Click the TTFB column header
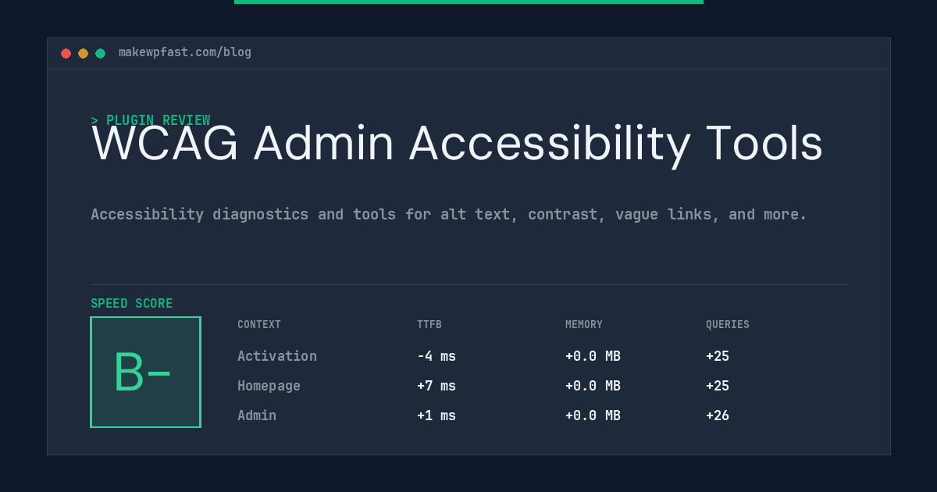Image resolution: width=937 pixels, height=492 pixels. [x=429, y=325]
